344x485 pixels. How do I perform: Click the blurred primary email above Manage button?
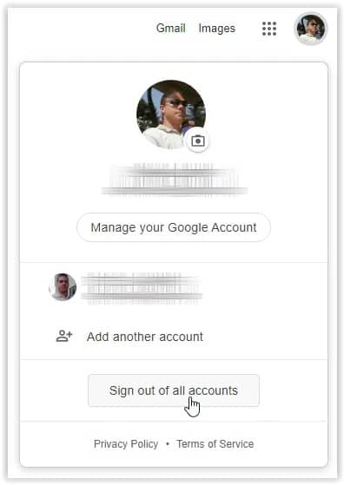pos(175,191)
